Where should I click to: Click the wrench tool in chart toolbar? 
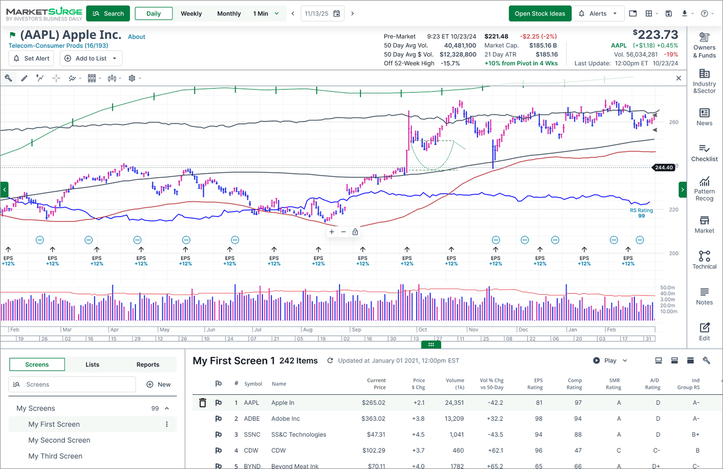tap(8, 78)
